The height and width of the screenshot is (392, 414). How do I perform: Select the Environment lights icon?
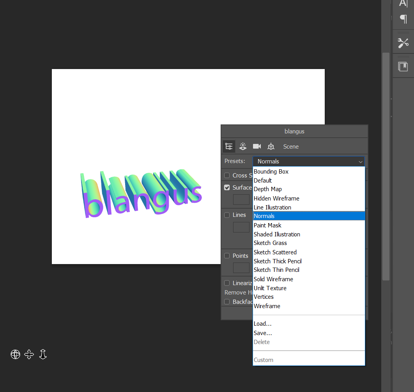tap(242, 146)
